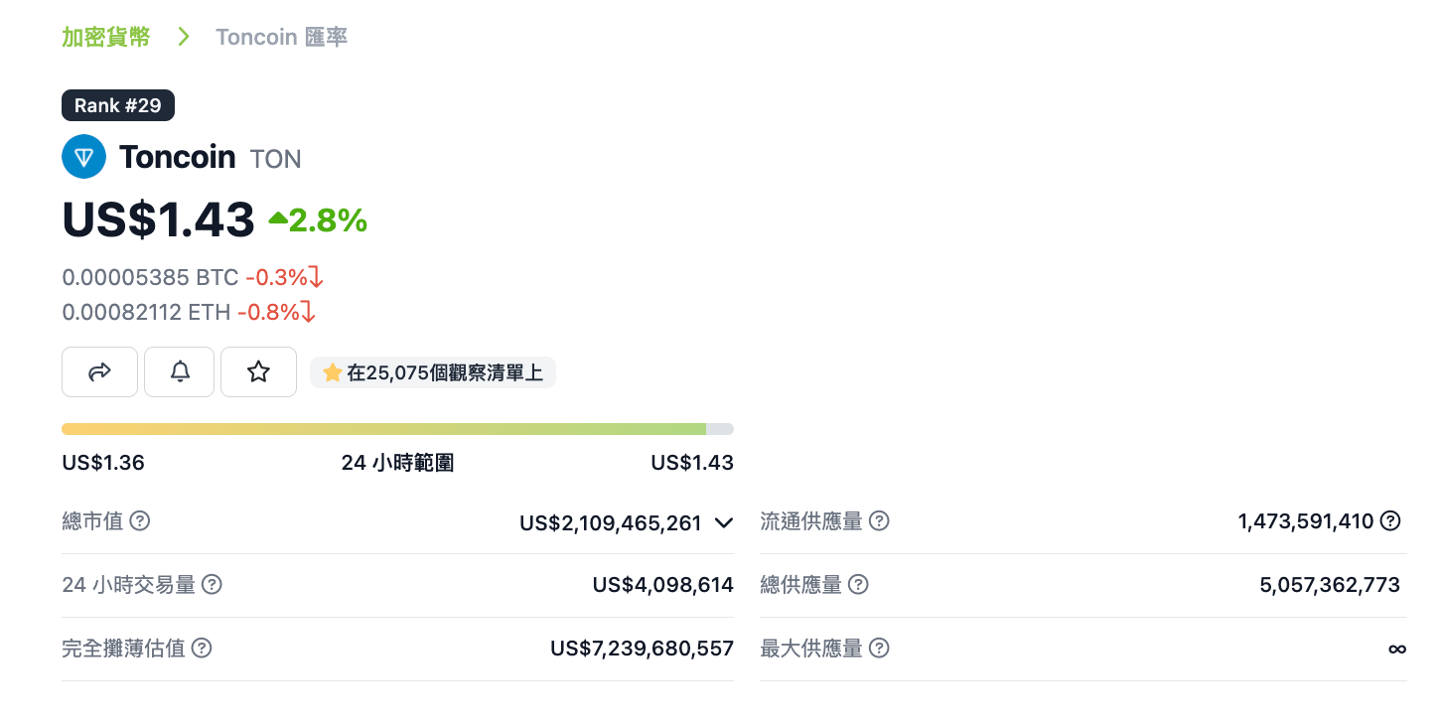Select the bell icon to set price alerts

[x=179, y=371]
